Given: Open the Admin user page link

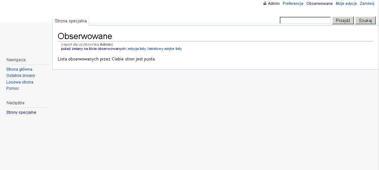Looking at the screenshot, I should tap(274, 4).
